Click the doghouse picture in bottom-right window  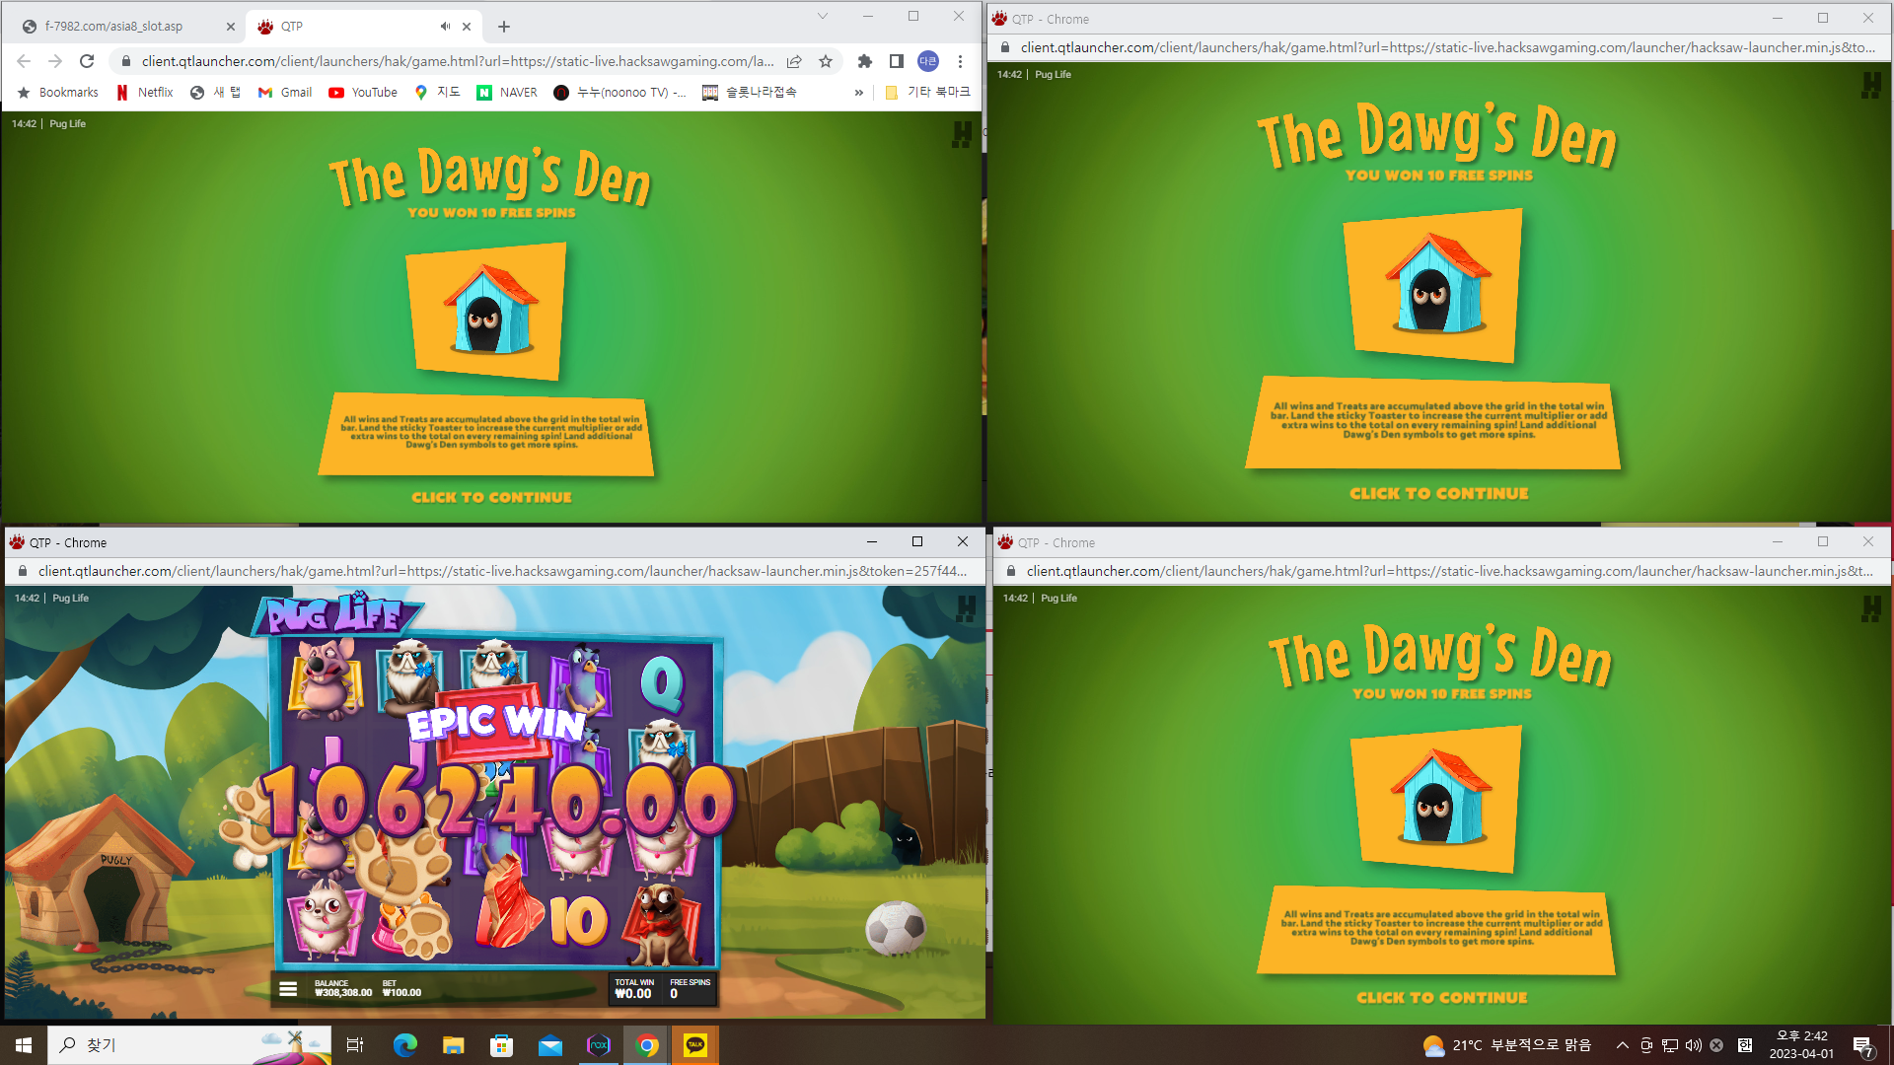[1435, 800]
